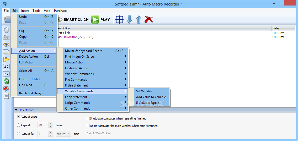This screenshot has width=298, height=141.
Task: Open the Purchase menu
Action: [60, 11]
